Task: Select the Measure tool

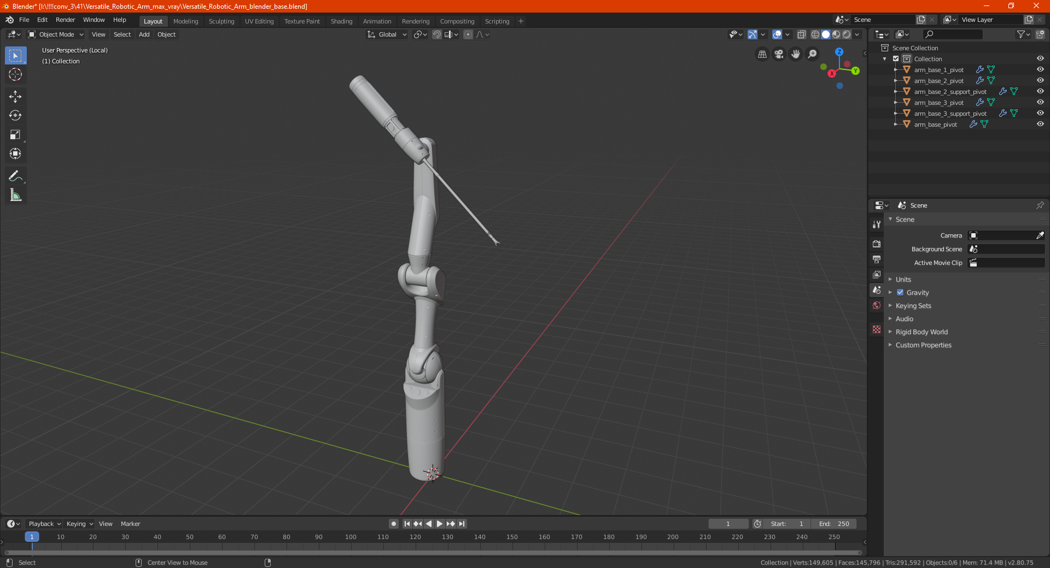Action: coord(15,195)
